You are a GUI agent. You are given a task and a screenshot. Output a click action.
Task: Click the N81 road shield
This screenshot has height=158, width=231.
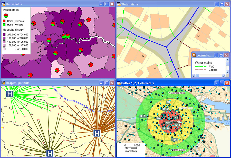168,123
